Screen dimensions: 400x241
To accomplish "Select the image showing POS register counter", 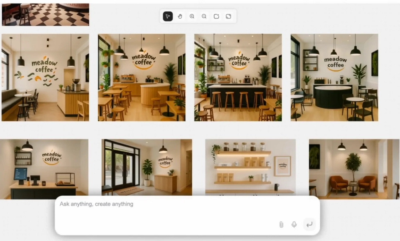I will pos(44,169).
